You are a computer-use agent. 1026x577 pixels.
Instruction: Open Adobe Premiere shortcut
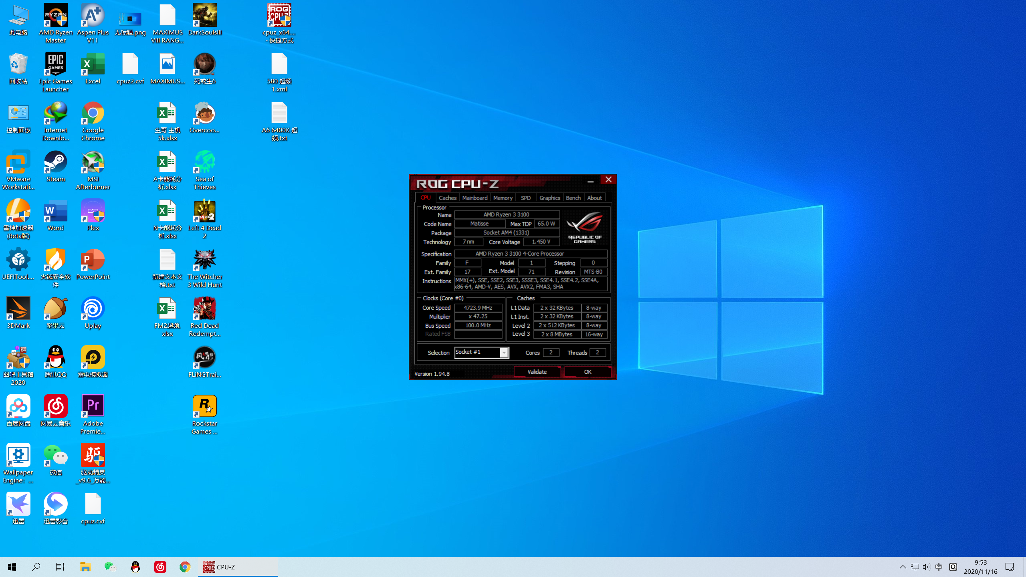(x=93, y=414)
